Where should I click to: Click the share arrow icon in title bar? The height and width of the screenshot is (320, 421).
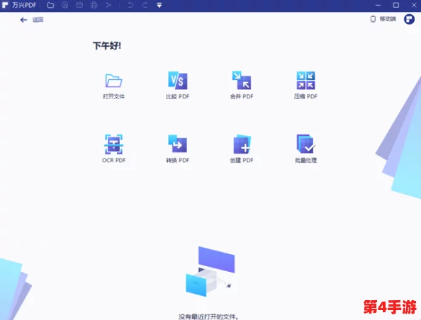(108, 5)
